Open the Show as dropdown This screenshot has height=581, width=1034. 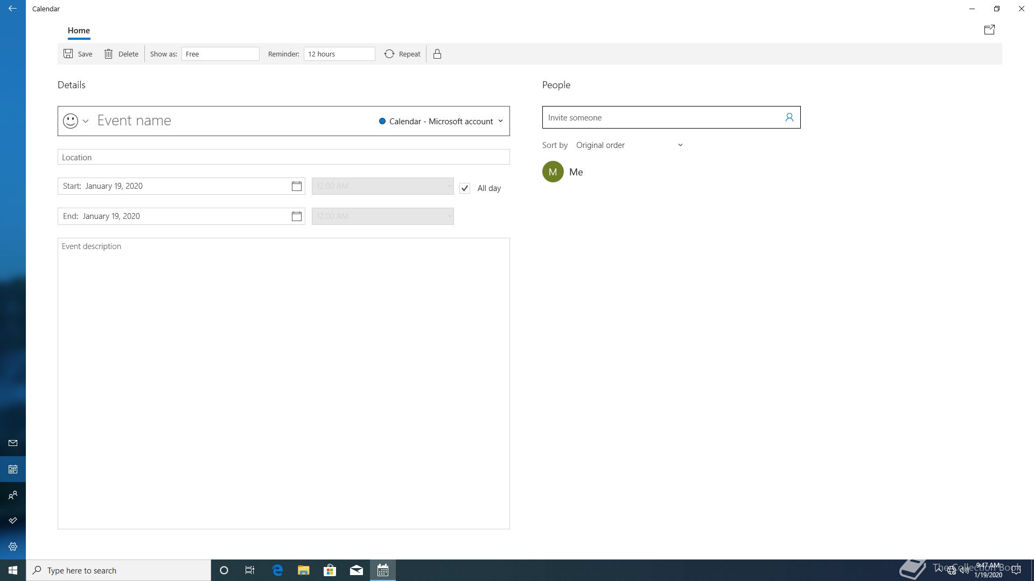[220, 54]
